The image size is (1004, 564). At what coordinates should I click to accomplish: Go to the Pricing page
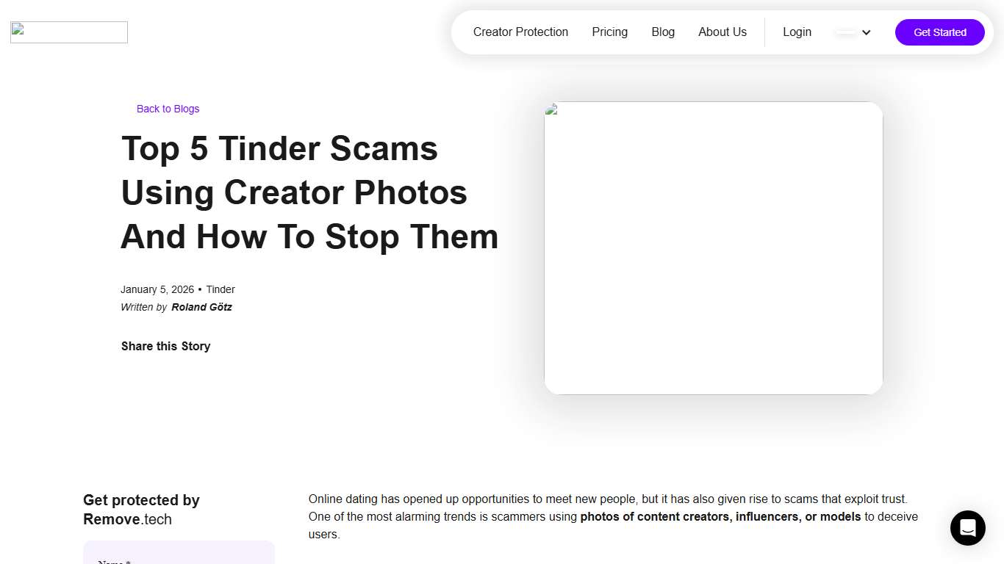[x=609, y=32]
